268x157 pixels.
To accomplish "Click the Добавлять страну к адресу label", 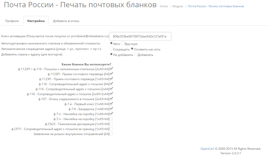I will pos(32,54).
